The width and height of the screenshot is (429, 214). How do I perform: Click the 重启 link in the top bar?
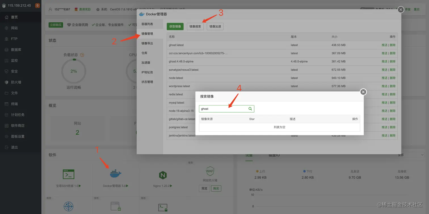click(417, 9)
